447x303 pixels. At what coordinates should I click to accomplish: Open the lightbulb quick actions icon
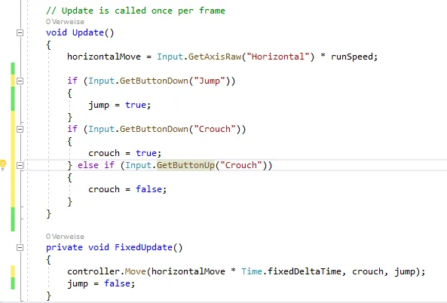pyautogui.click(x=3, y=165)
